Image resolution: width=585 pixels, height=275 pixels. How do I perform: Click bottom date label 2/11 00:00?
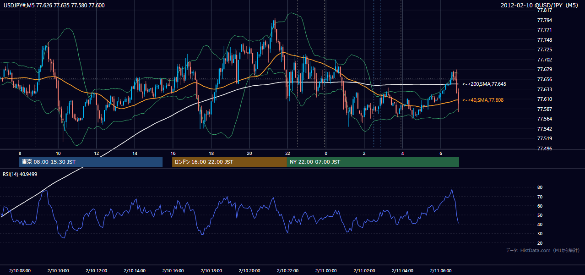[x=325, y=271]
